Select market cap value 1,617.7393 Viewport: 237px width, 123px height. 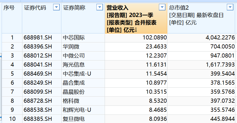tap(220, 65)
